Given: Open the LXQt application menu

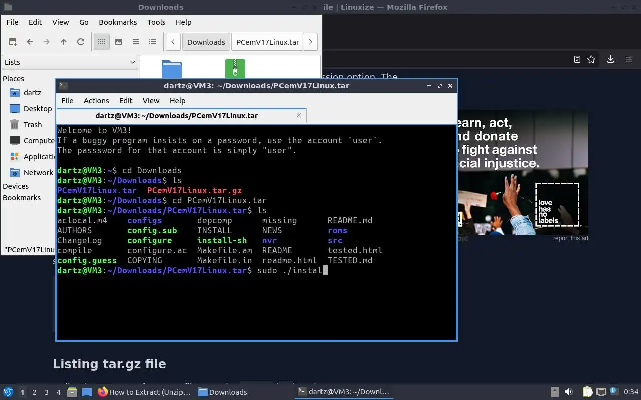Looking at the screenshot, I should pyautogui.click(x=8, y=392).
